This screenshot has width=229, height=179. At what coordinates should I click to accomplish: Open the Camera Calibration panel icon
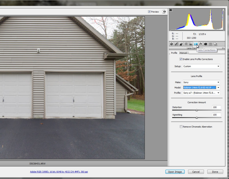[x=206, y=44]
